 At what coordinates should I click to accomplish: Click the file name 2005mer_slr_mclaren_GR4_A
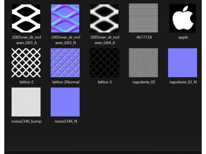pos(105,40)
